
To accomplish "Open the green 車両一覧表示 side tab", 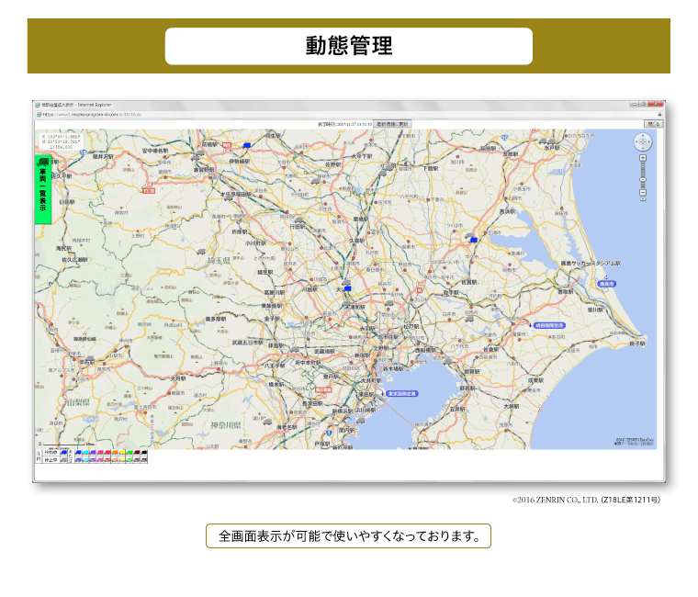I will (x=42, y=188).
